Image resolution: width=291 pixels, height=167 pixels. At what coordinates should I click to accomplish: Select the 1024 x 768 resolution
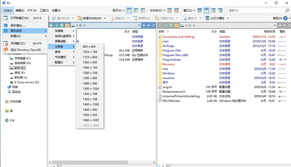point(89,52)
